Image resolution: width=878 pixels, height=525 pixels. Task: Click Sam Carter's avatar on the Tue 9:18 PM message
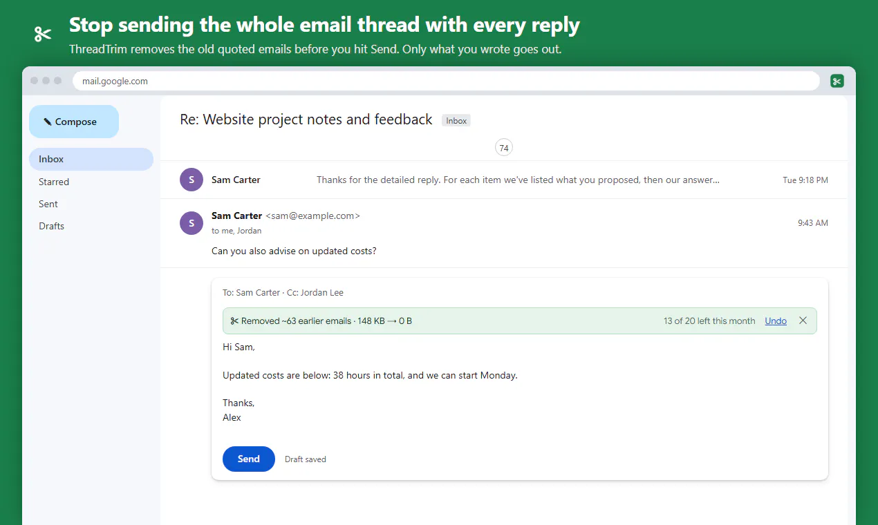pyautogui.click(x=192, y=180)
